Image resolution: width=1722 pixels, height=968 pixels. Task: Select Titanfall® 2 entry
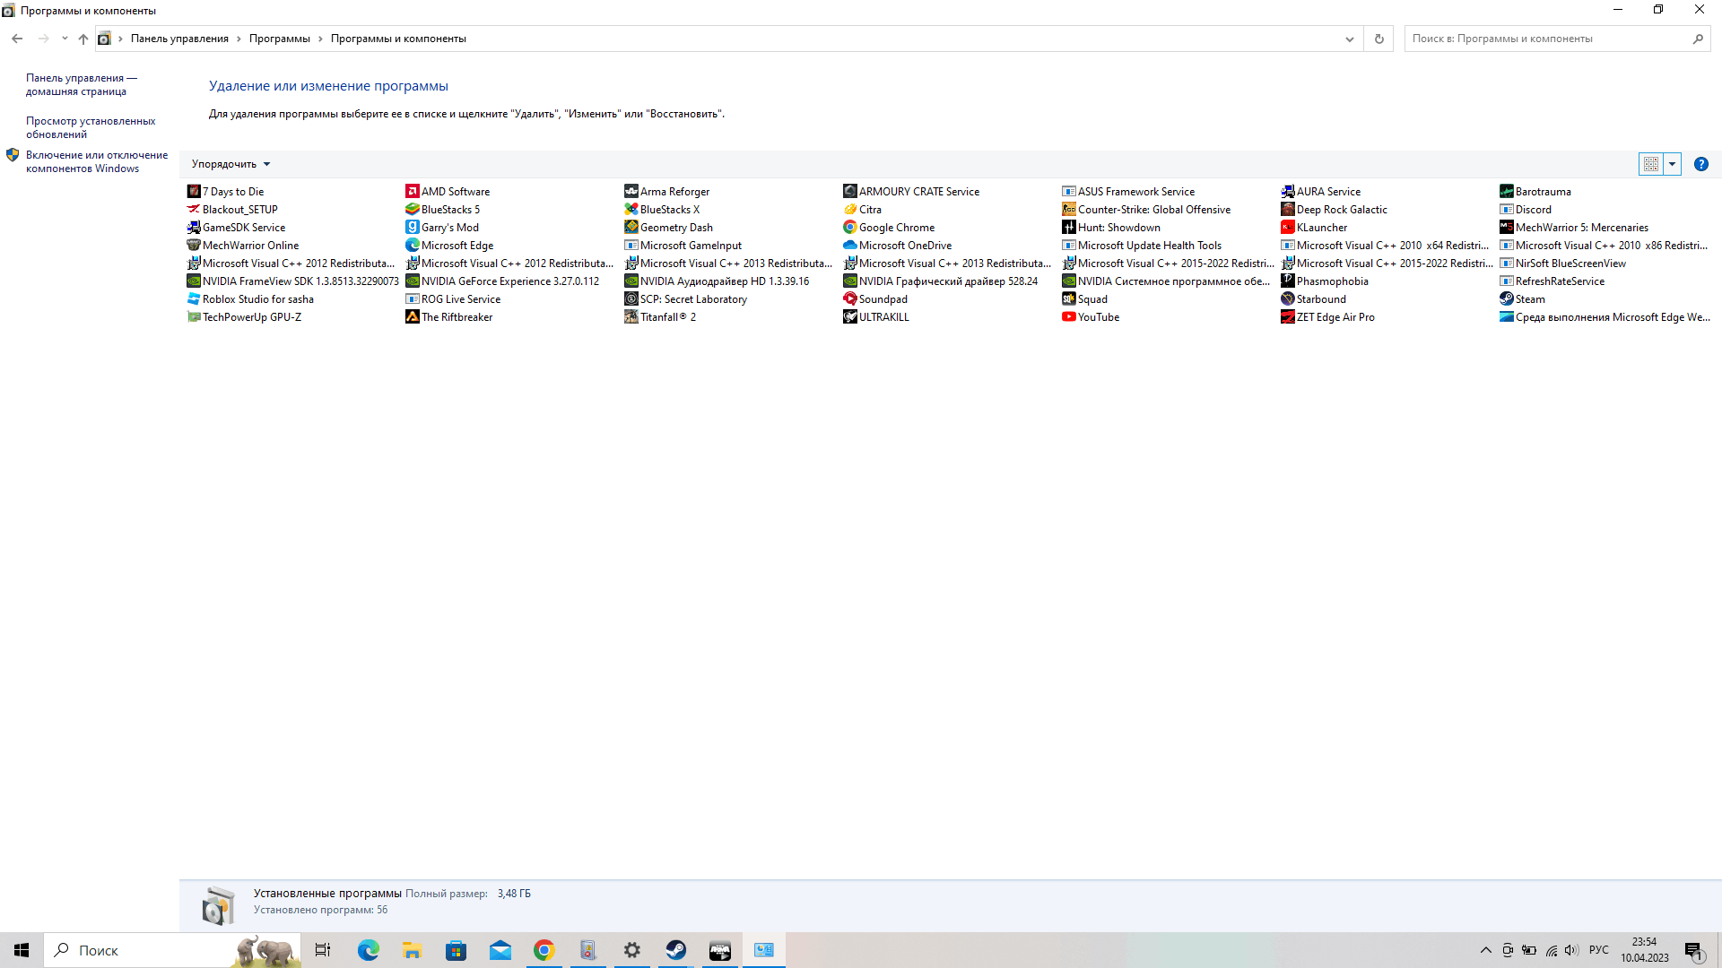click(x=661, y=316)
